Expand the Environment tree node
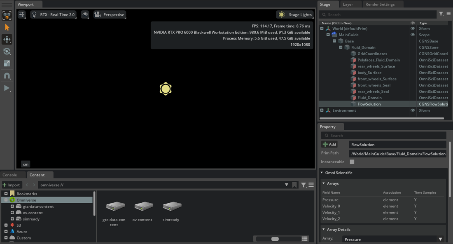 [322, 110]
